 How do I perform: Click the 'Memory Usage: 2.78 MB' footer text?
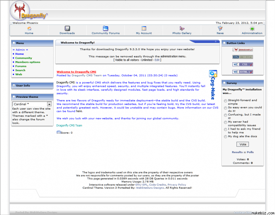coord(137,182)
